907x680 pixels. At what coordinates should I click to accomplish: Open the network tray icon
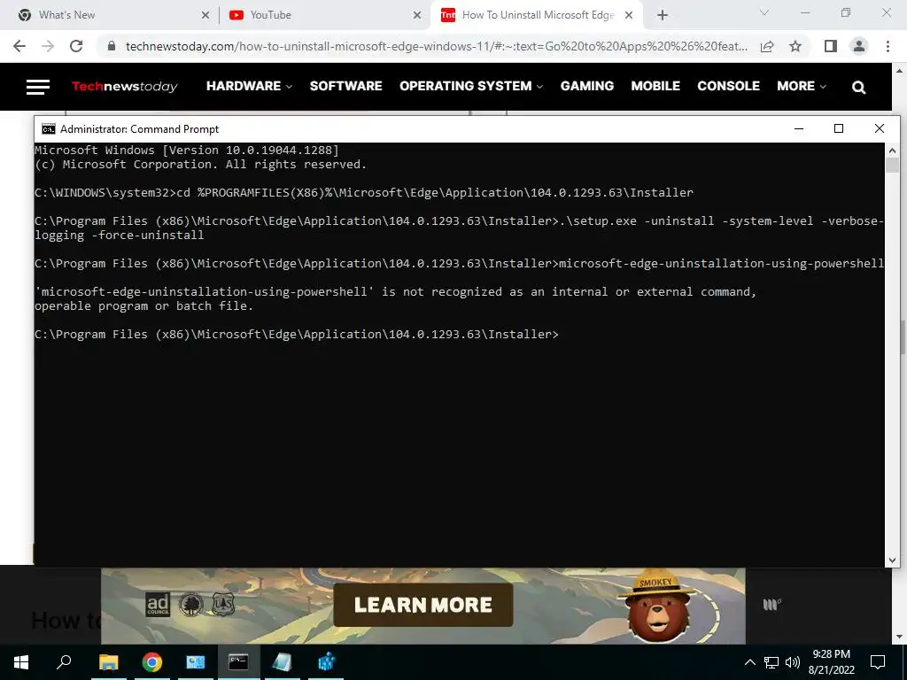pyautogui.click(x=771, y=662)
